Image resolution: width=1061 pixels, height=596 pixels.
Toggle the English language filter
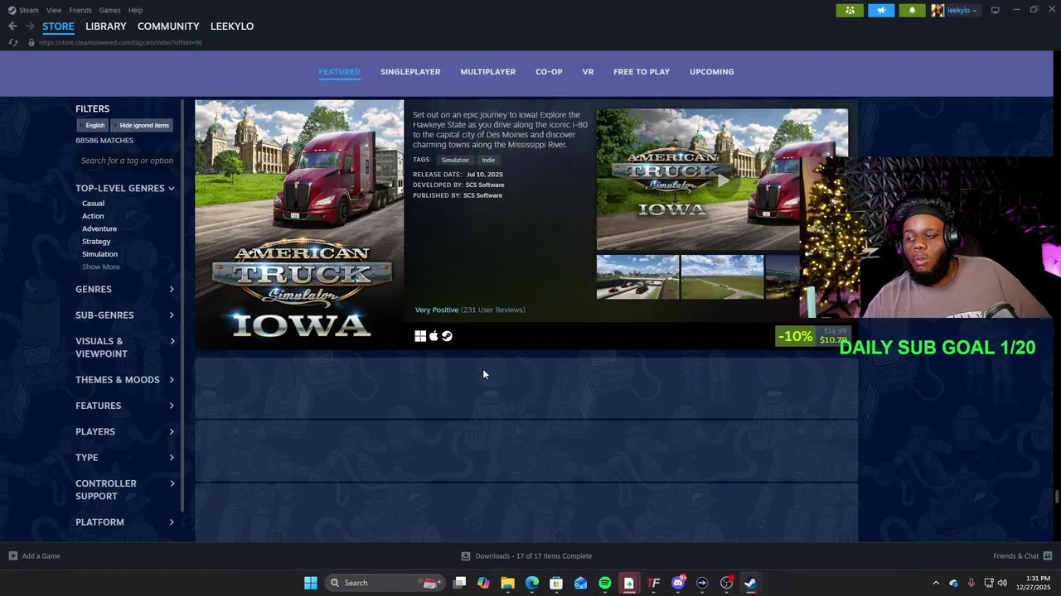click(x=94, y=125)
